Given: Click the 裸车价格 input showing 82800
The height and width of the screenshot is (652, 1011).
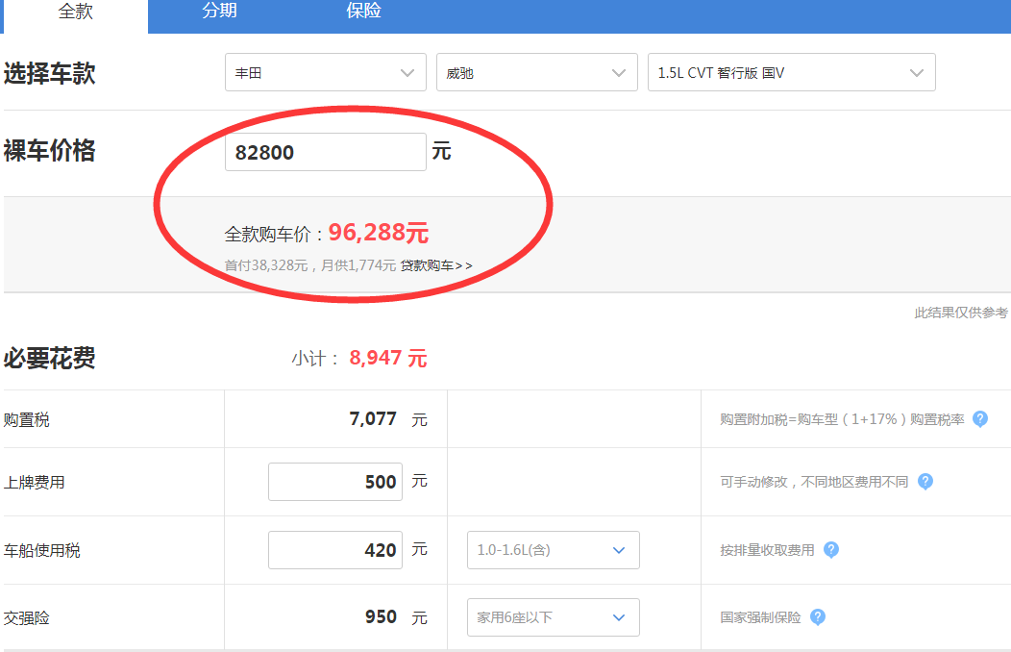Looking at the screenshot, I should (x=326, y=152).
